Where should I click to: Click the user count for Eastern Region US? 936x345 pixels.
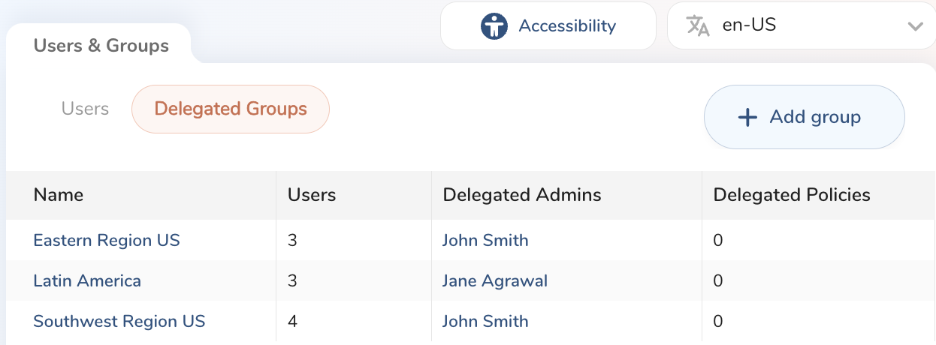coord(293,240)
